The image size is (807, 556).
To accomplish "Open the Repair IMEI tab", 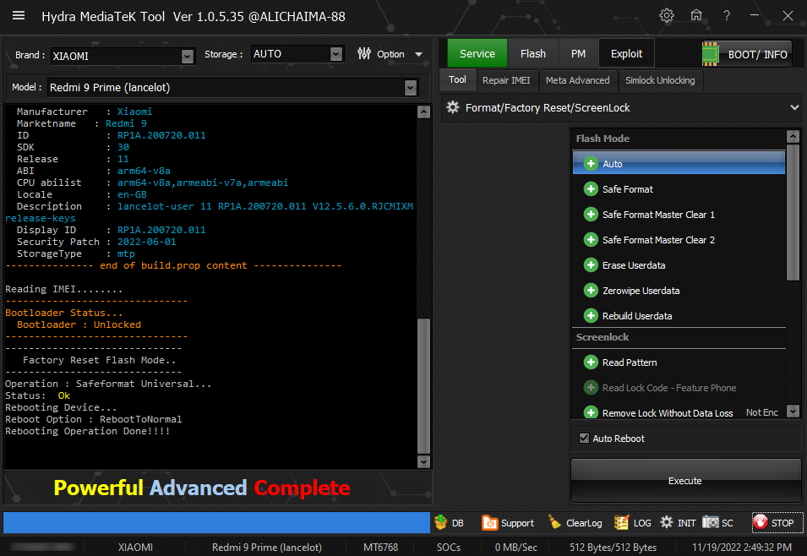I will point(506,80).
